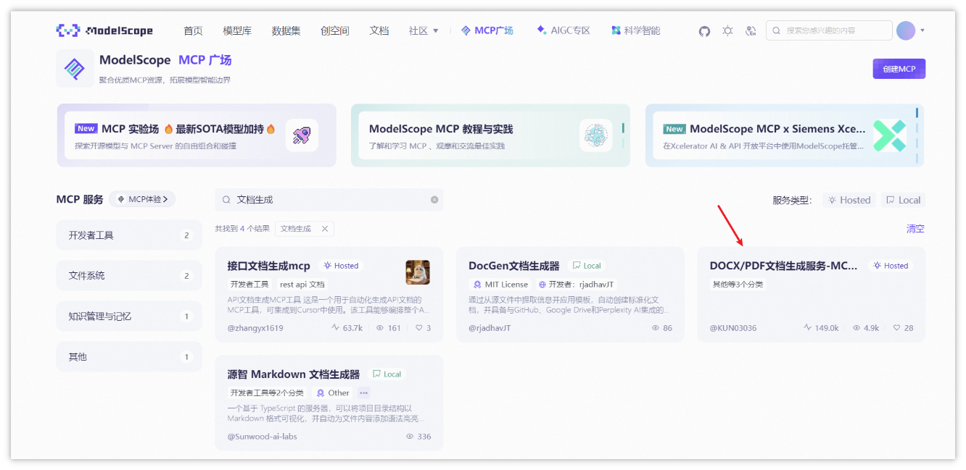Clear the 文档生成 search box with the X icon
Viewport: 966px width, 470px height.
(x=434, y=200)
